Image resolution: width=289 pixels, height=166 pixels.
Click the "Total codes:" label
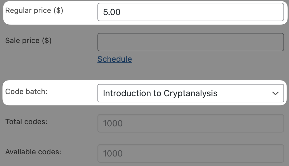pyautogui.click(x=26, y=122)
